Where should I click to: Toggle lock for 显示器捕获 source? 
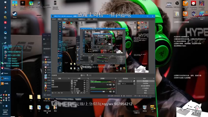pos(87,91)
